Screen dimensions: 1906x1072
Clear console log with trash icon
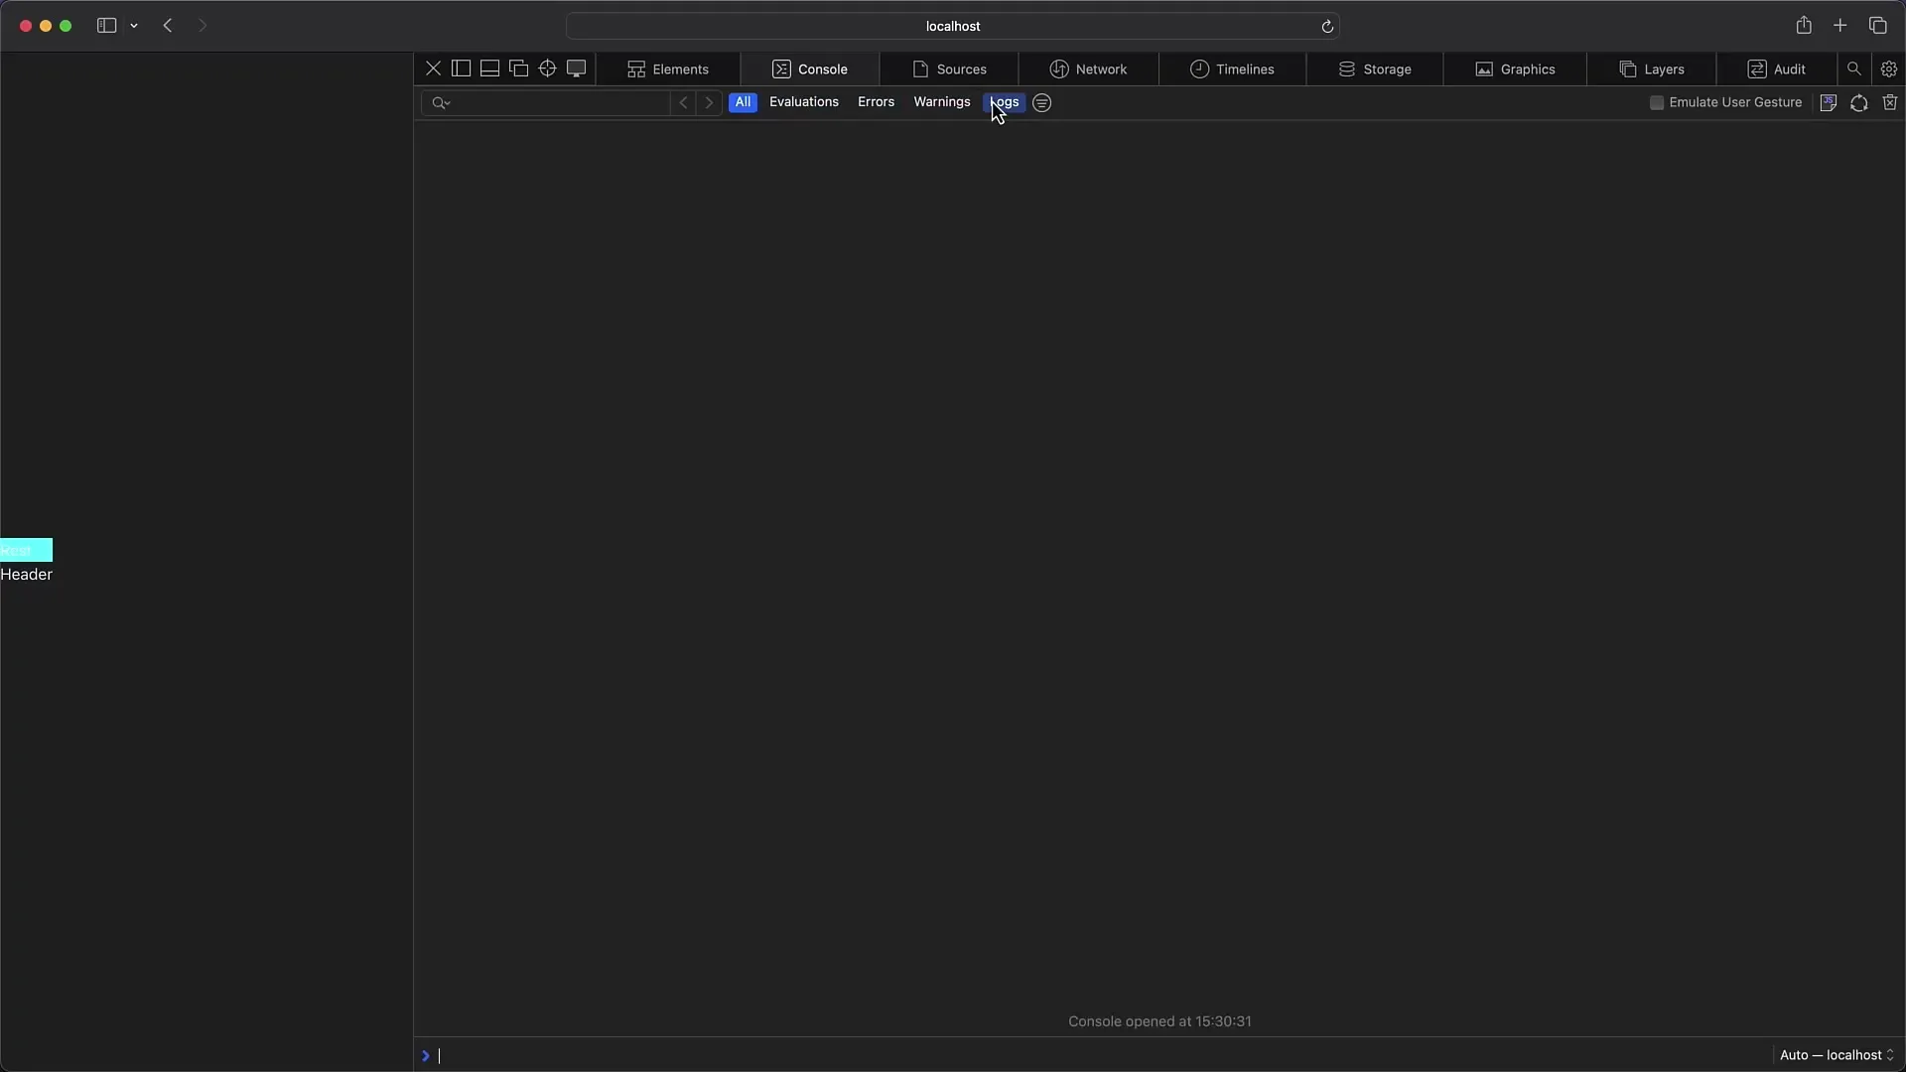coord(1890,102)
